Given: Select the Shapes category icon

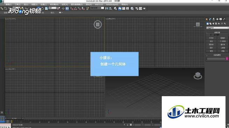Looking at the screenshot, I should coord(210,24).
